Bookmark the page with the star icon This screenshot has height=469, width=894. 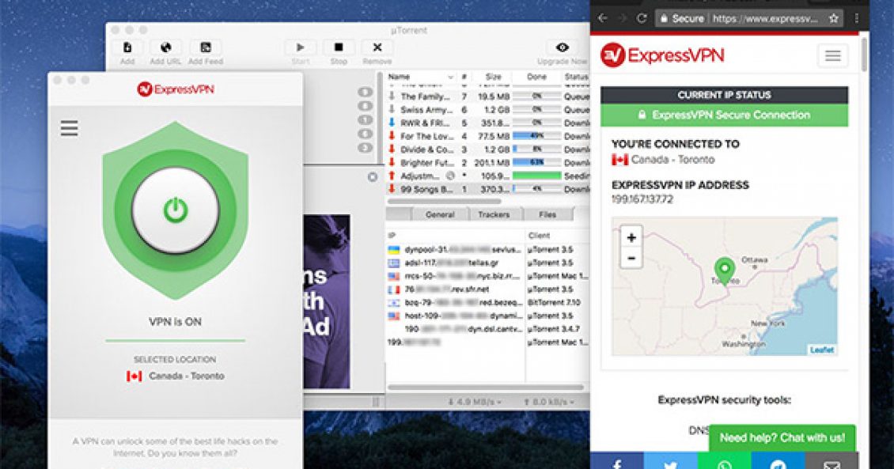point(834,18)
